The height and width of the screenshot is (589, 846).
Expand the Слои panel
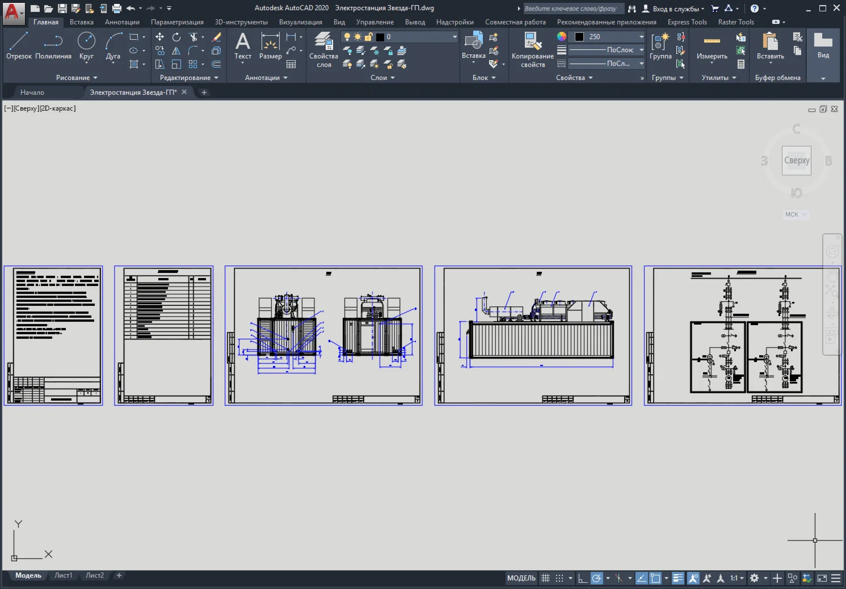pyautogui.click(x=382, y=78)
